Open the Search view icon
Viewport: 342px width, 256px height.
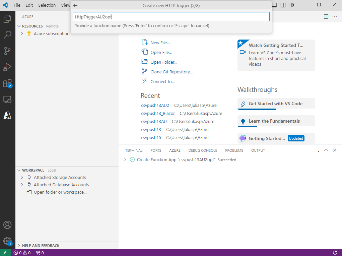(7, 35)
